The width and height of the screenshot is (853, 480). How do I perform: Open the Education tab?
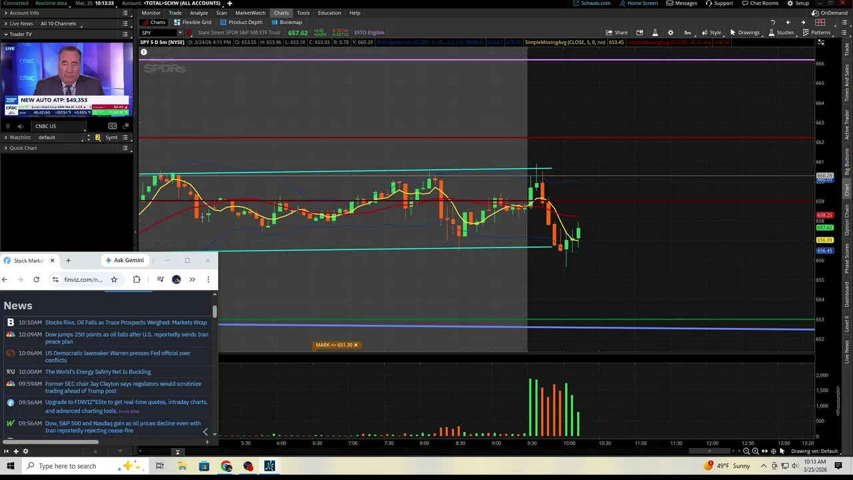click(329, 13)
